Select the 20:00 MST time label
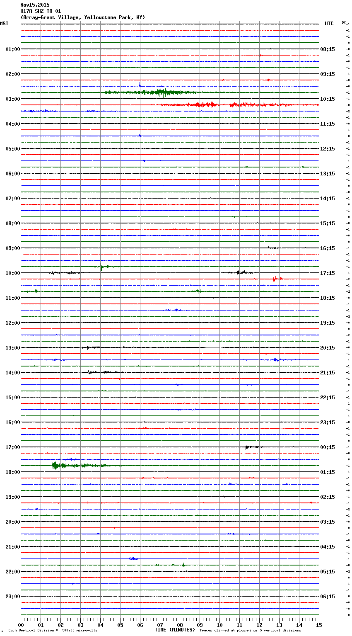Screen dimensions: 352x636 [13, 522]
